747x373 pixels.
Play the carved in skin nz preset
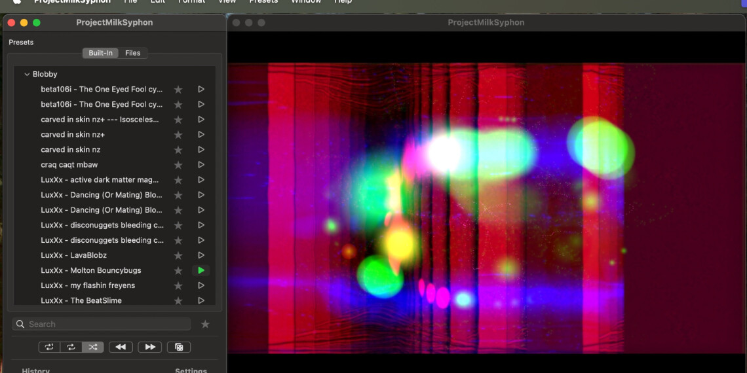tap(201, 150)
